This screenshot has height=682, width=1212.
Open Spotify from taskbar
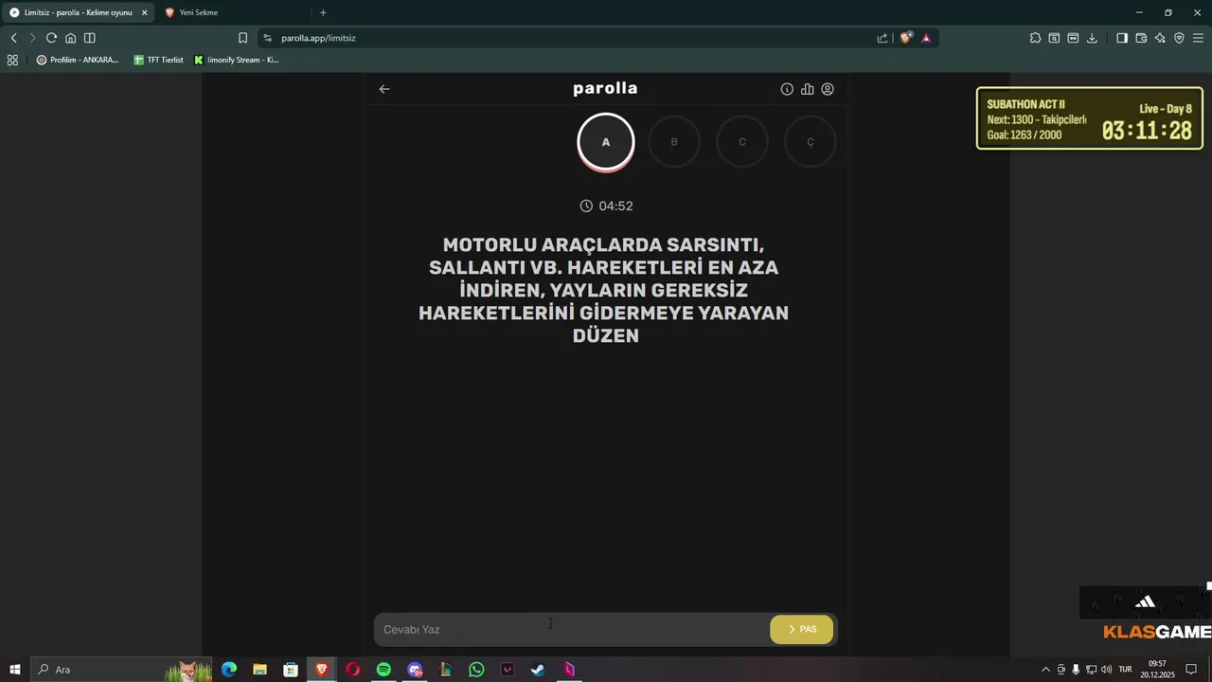coord(383,670)
